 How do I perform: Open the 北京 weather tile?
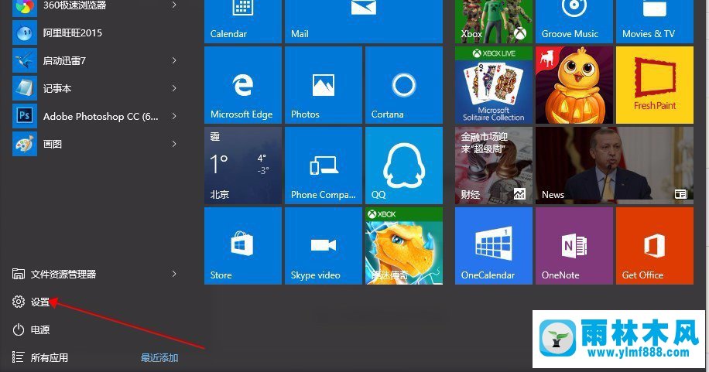(x=243, y=166)
